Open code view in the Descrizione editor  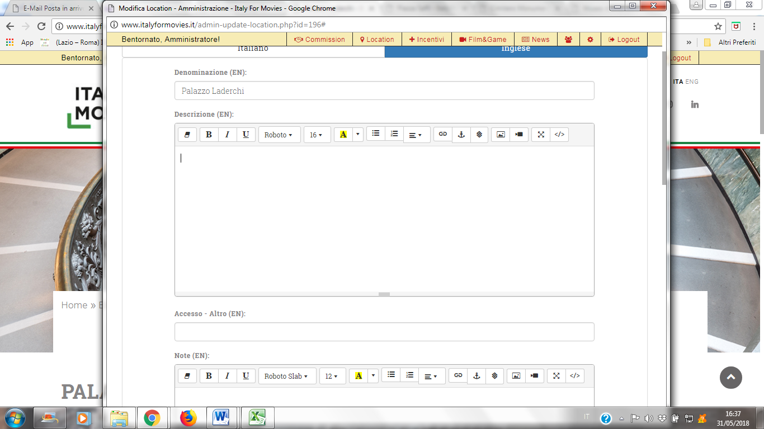pos(559,135)
